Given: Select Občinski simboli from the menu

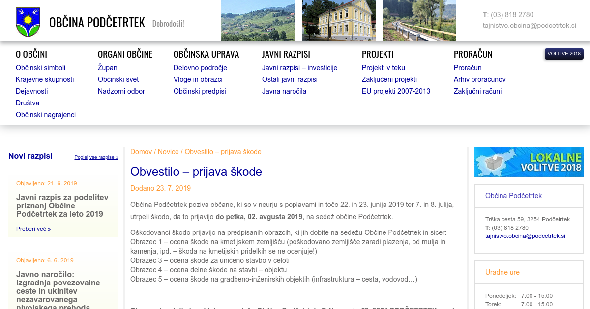Looking at the screenshot, I should [40, 68].
